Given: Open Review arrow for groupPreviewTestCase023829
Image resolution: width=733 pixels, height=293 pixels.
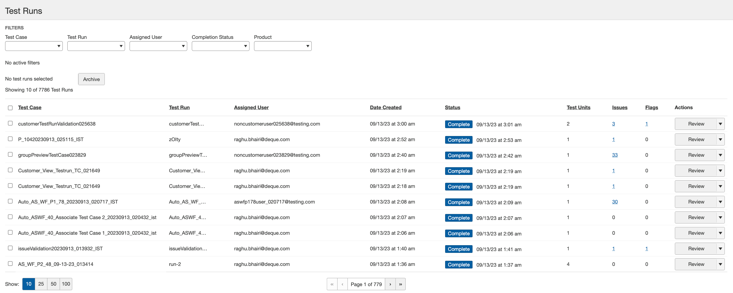Looking at the screenshot, I should (720, 155).
